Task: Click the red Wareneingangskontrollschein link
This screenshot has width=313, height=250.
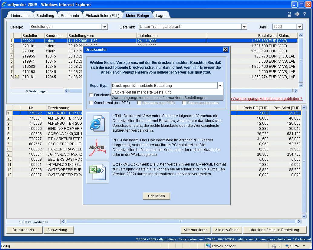Action: point(266,99)
